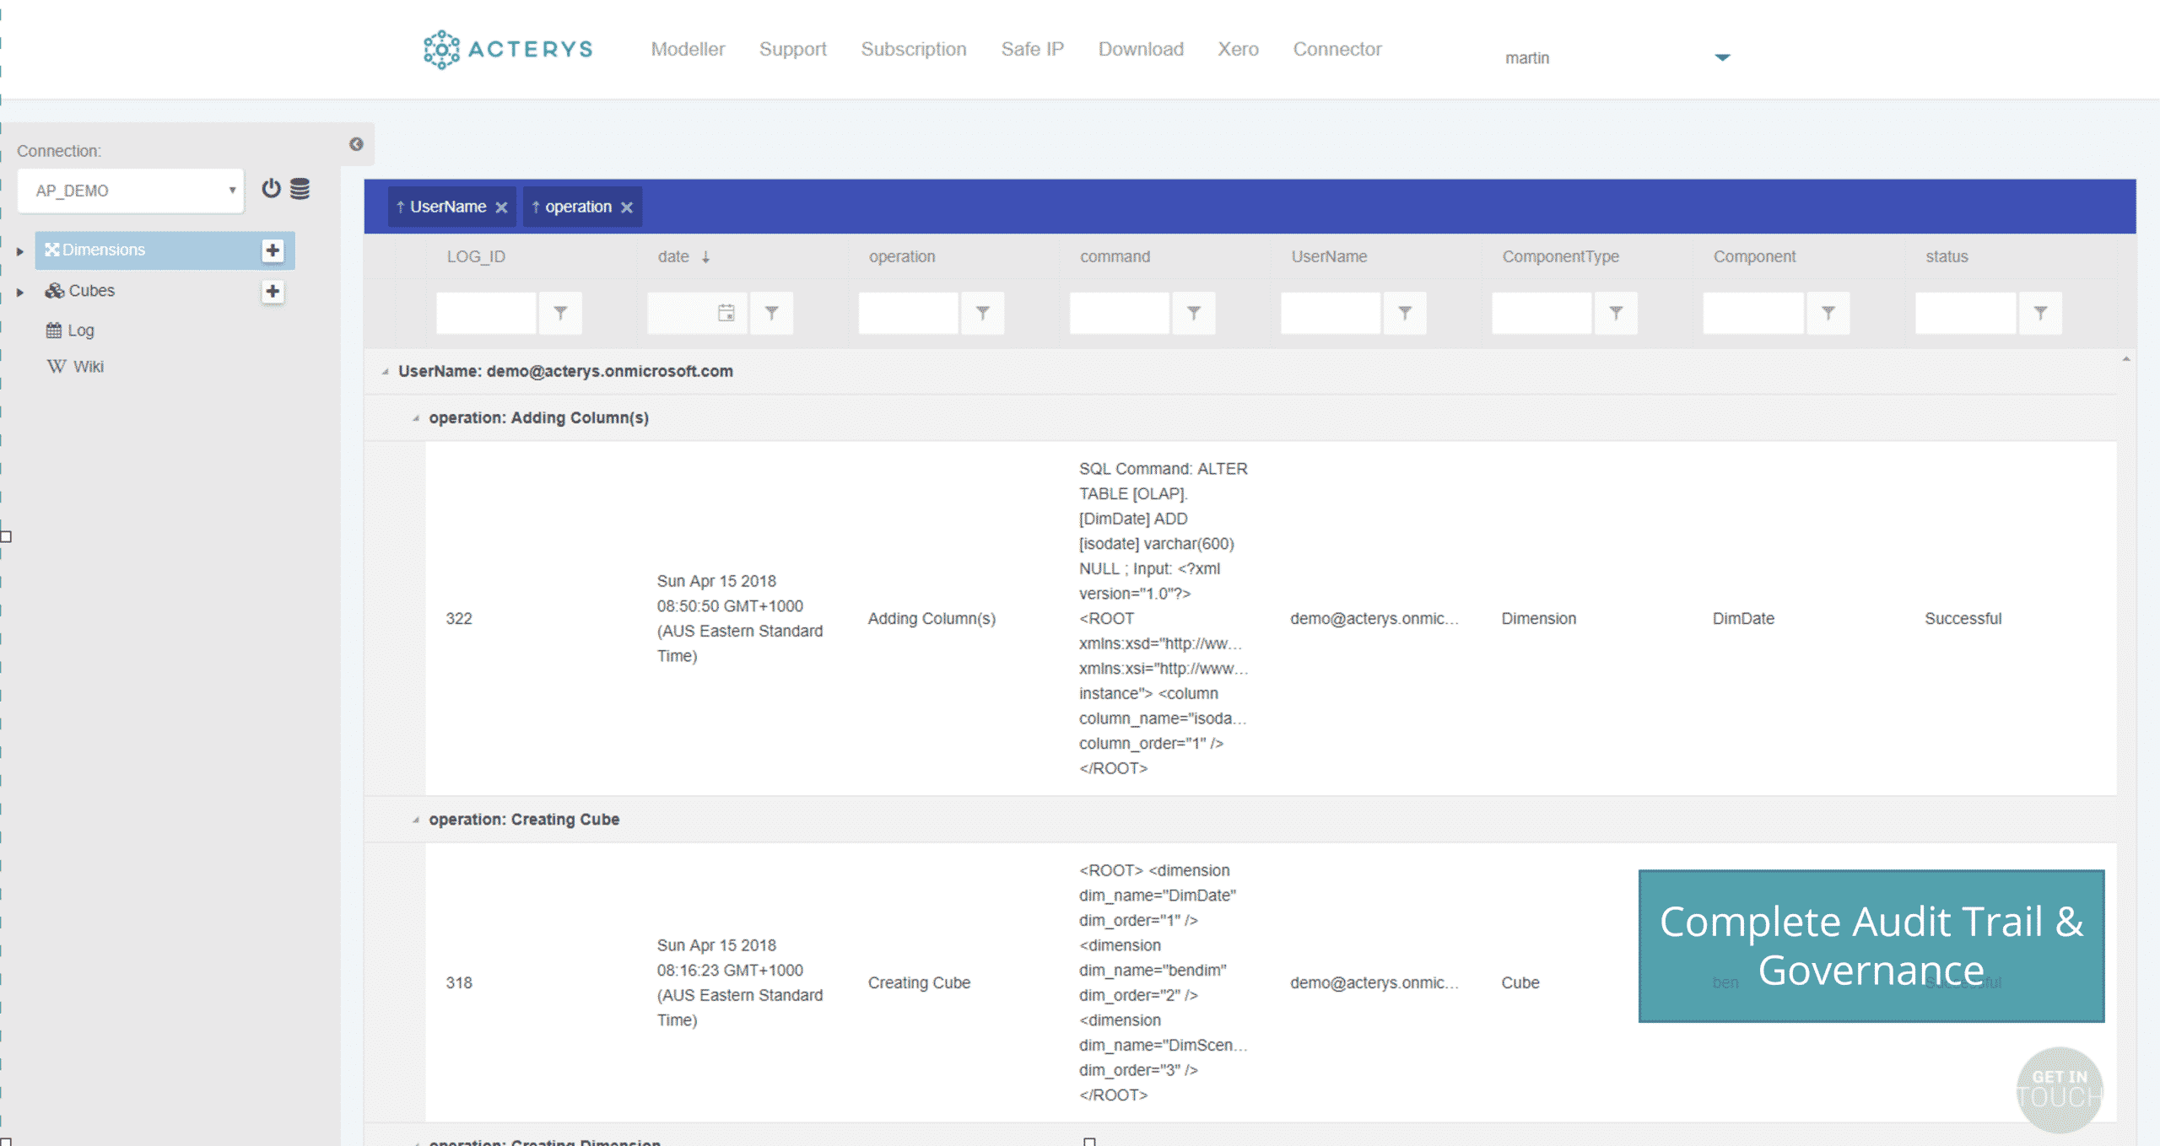Expand the Dimensions tree node arrow
The height and width of the screenshot is (1146, 2160).
pos(19,251)
